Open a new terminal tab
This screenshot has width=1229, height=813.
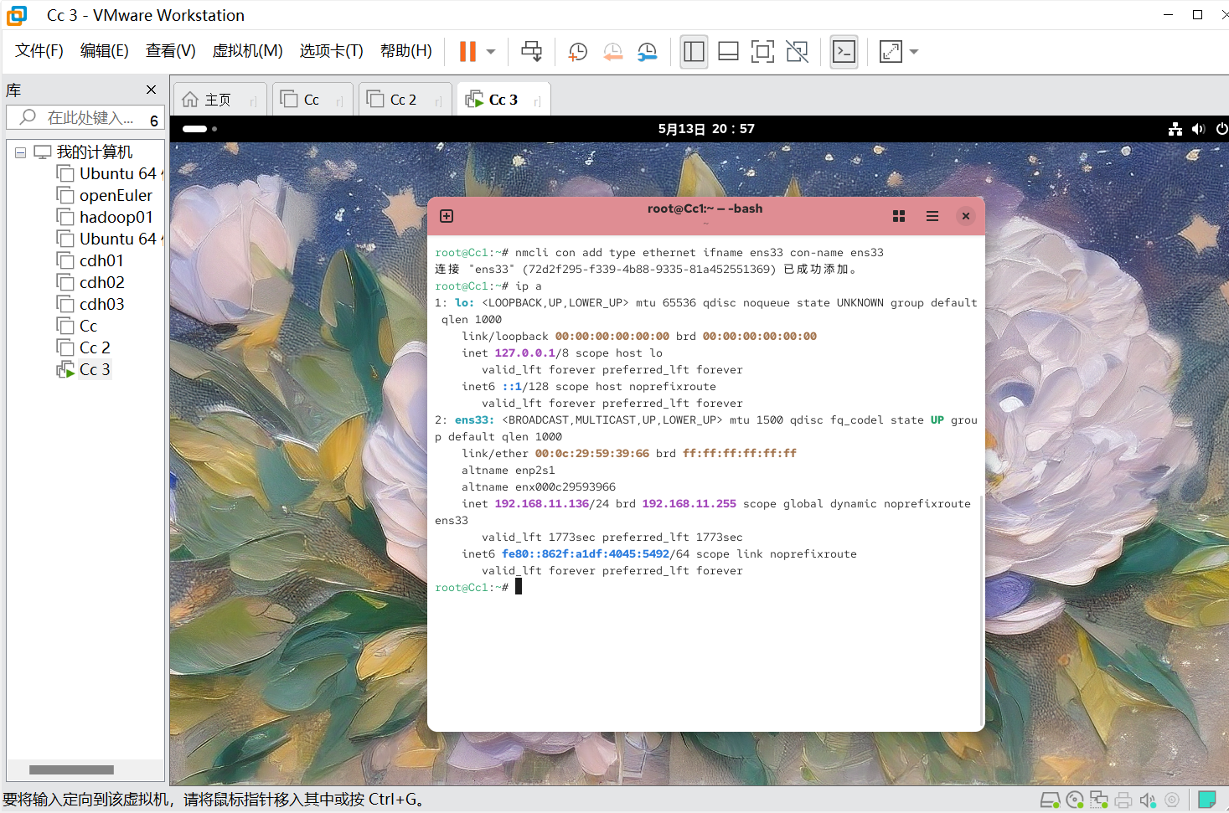click(447, 216)
